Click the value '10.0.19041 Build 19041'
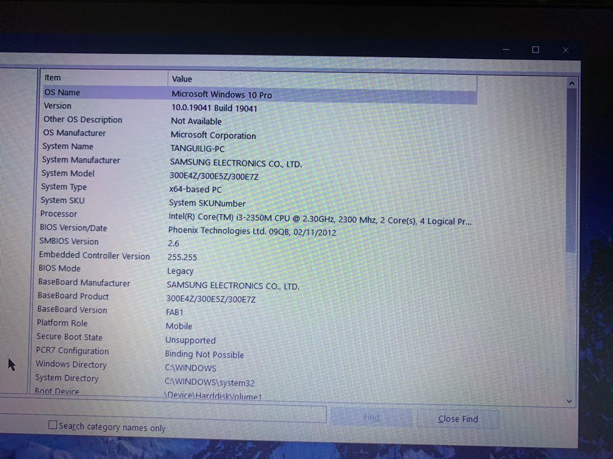The image size is (613, 459). click(x=214, y=108)
